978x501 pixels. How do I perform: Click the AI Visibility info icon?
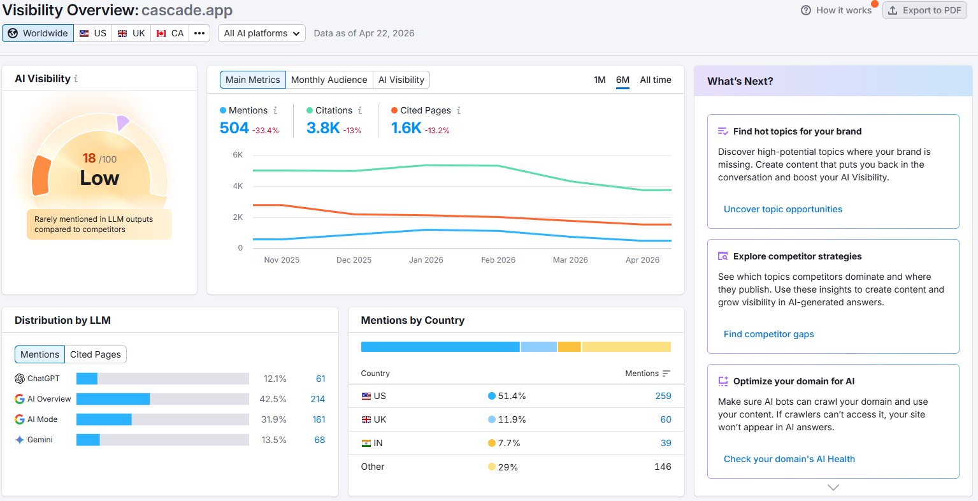76,79
